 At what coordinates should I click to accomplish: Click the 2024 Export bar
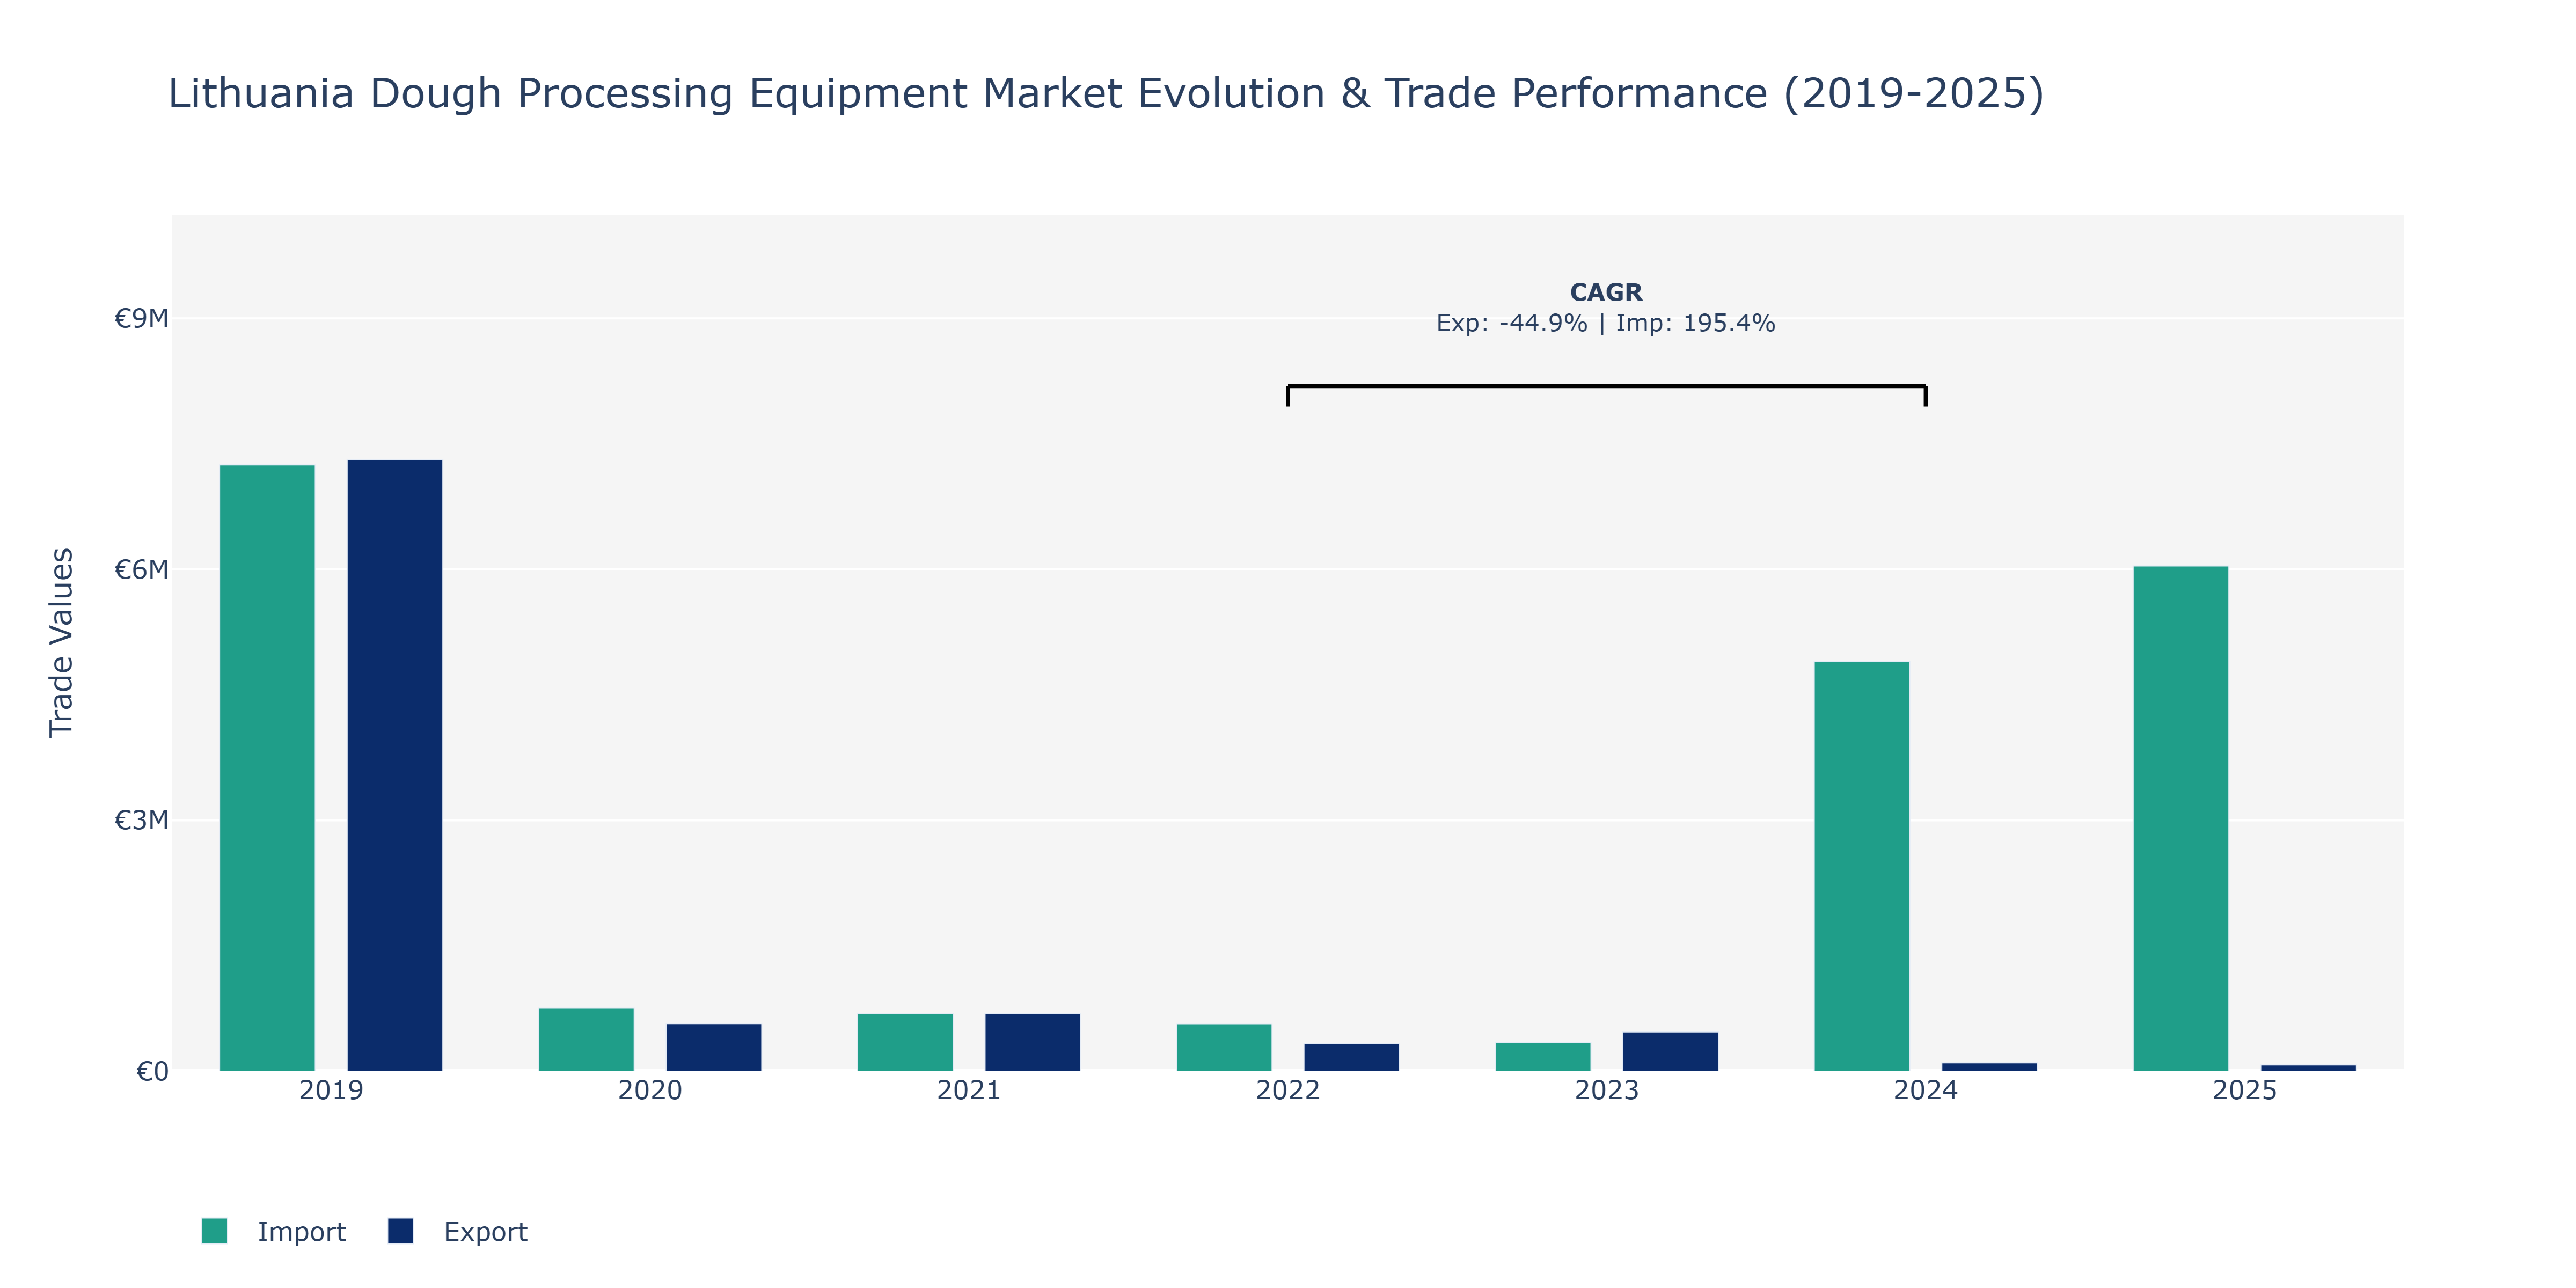coord(1990,1067)
